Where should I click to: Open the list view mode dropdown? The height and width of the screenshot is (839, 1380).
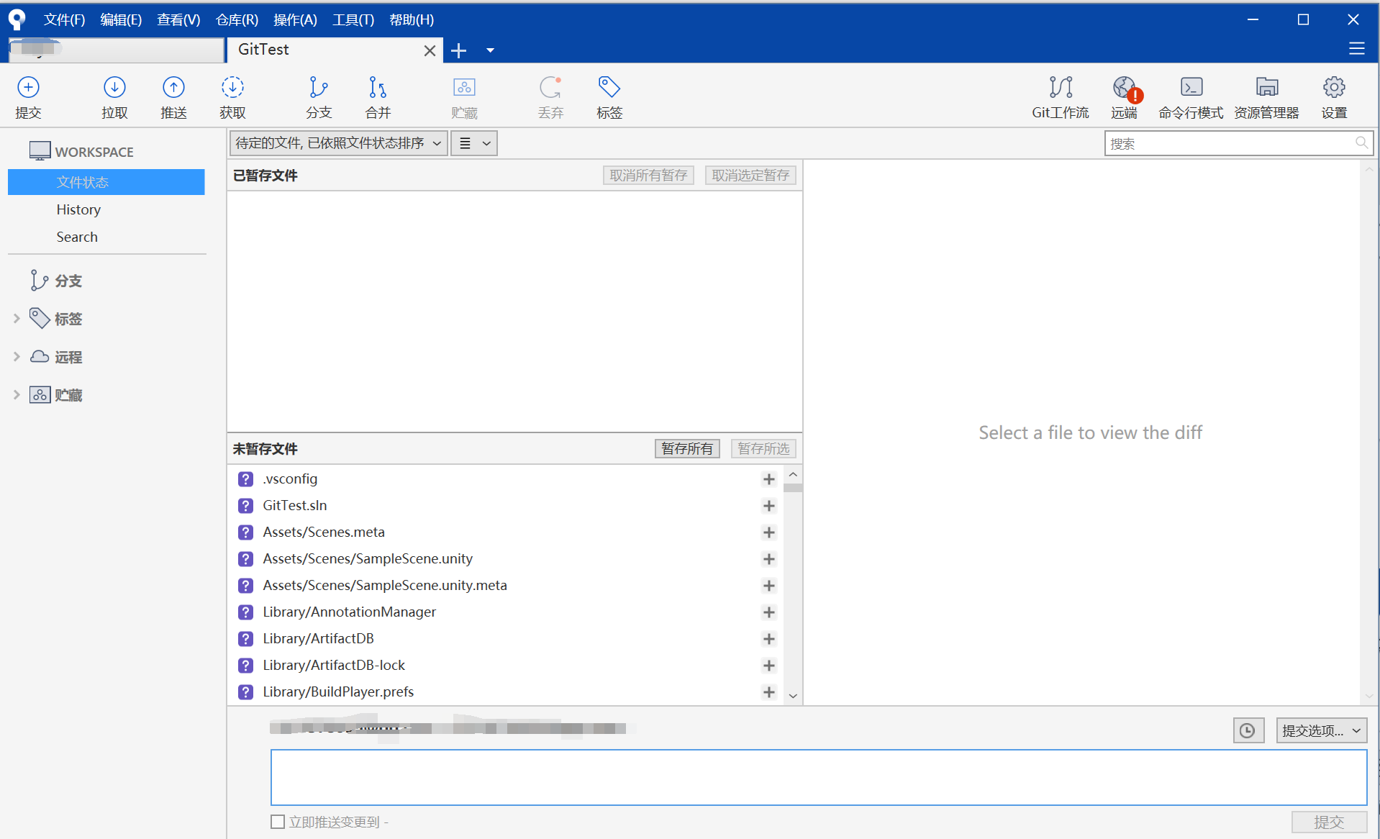pyautogui.click(x=474, y=143)
